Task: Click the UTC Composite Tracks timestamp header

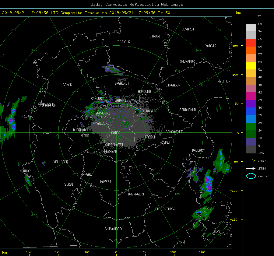Action: click(86, 13)
